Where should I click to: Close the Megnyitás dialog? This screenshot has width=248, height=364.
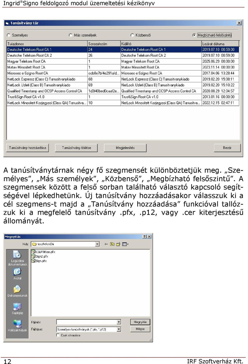pos(149,236)
